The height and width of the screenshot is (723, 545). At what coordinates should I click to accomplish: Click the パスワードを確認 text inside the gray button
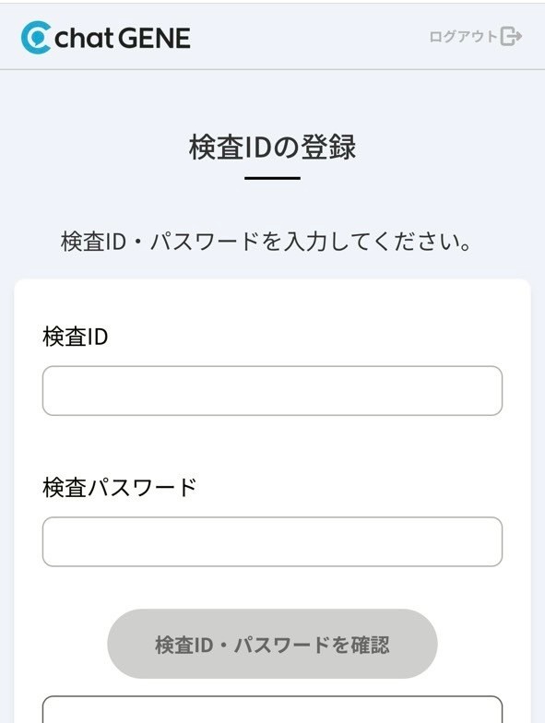[312, 645]
